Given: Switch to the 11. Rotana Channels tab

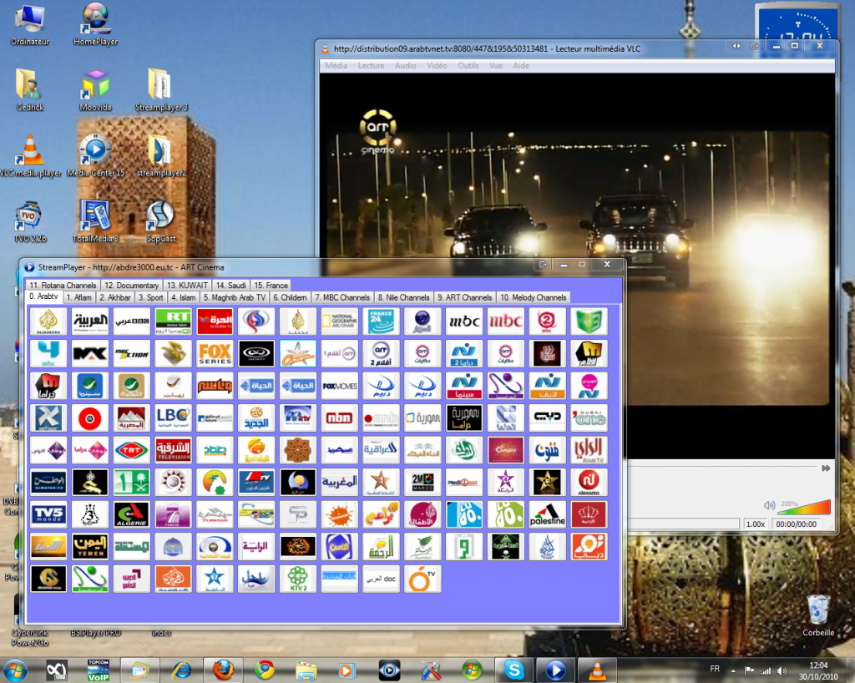Looking at the screenshot, I should pyautogui.click(x=63, y=285).
